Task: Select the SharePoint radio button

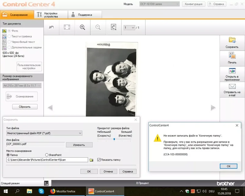Action: tap(47, 155)
